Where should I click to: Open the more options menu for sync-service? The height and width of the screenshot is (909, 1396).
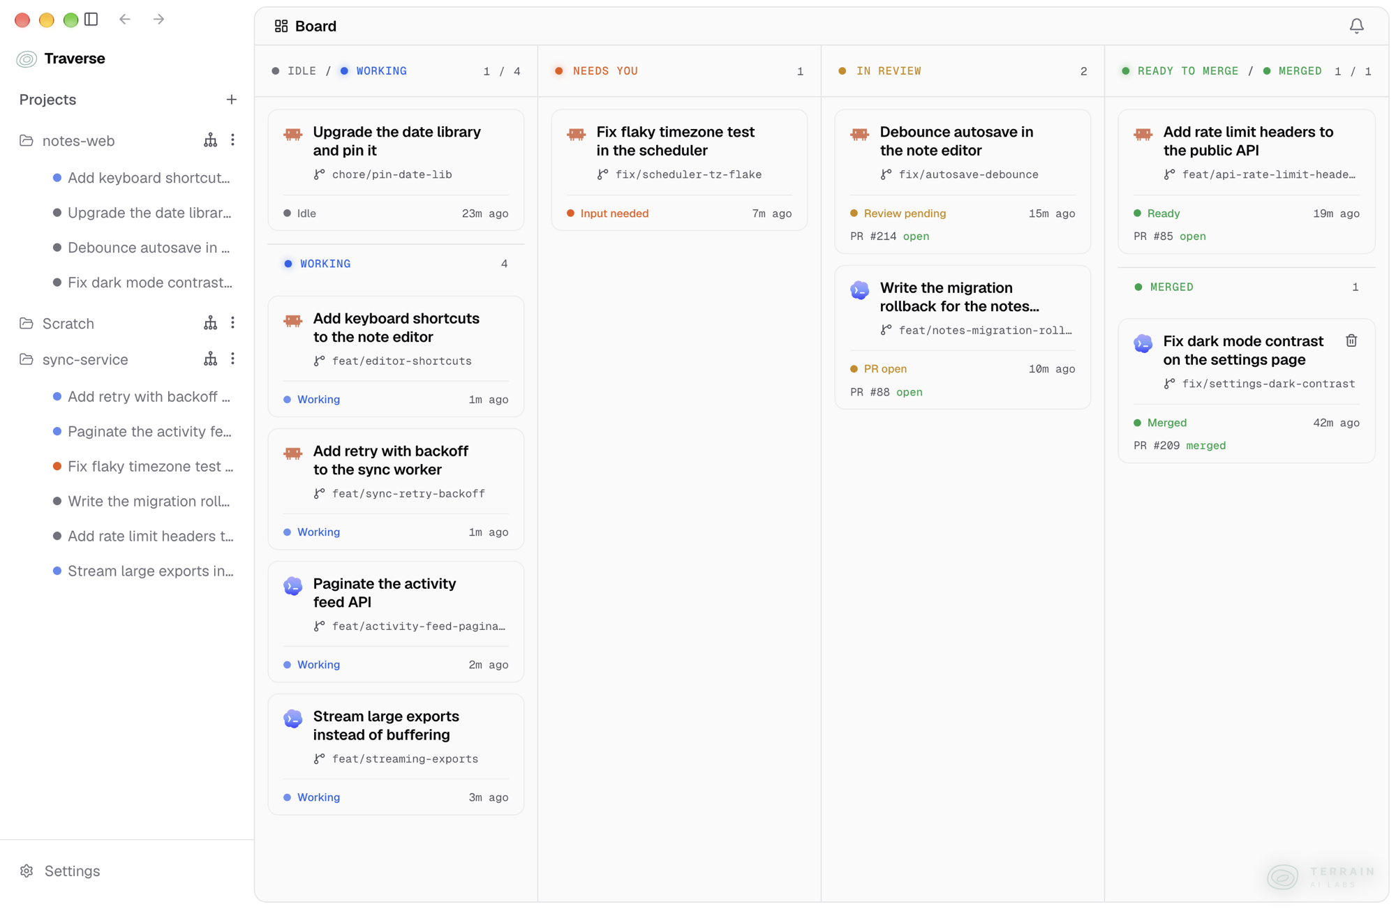click(x=232, y=359)
